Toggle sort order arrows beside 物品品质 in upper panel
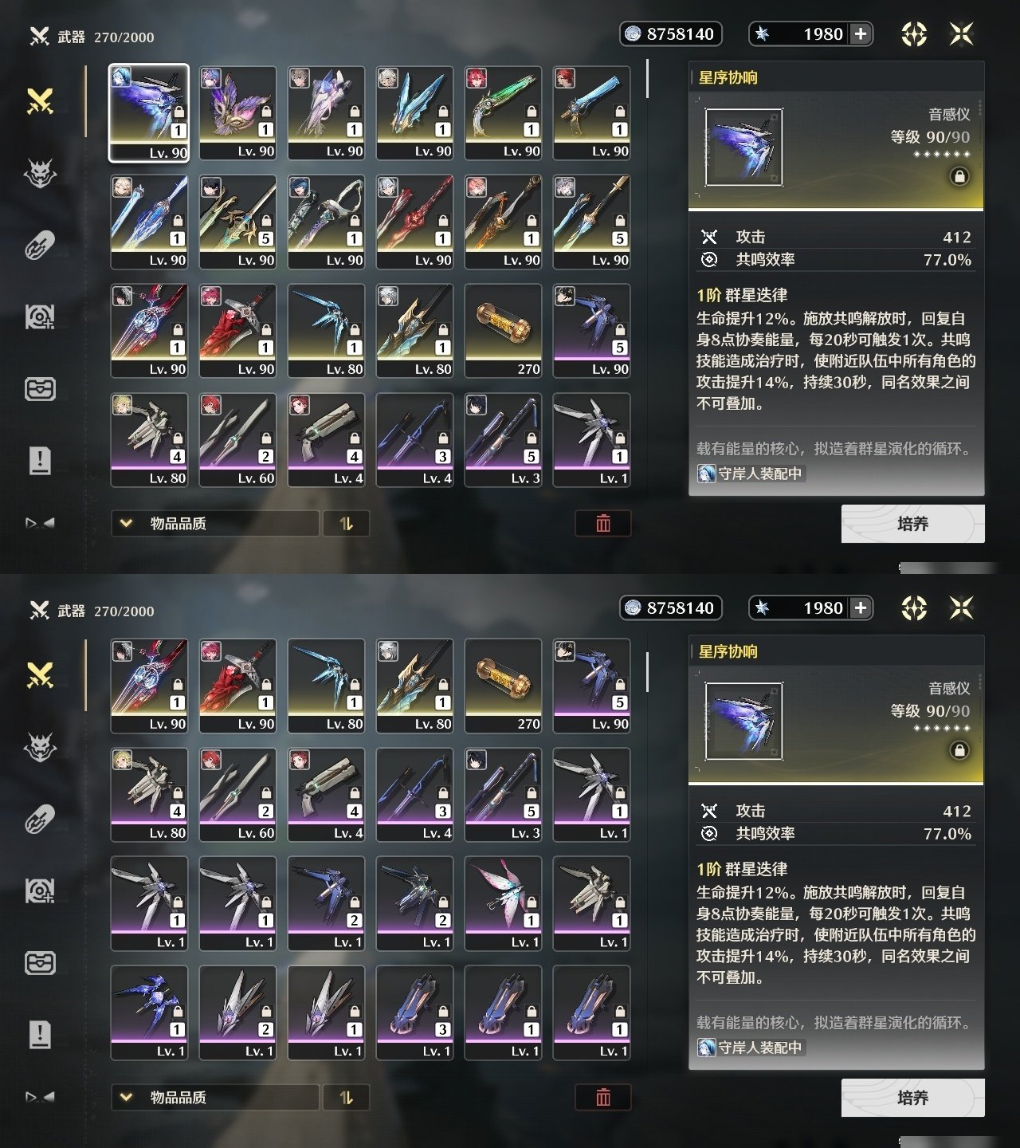Viewport: 1020px width, 1148px height. 346,524
